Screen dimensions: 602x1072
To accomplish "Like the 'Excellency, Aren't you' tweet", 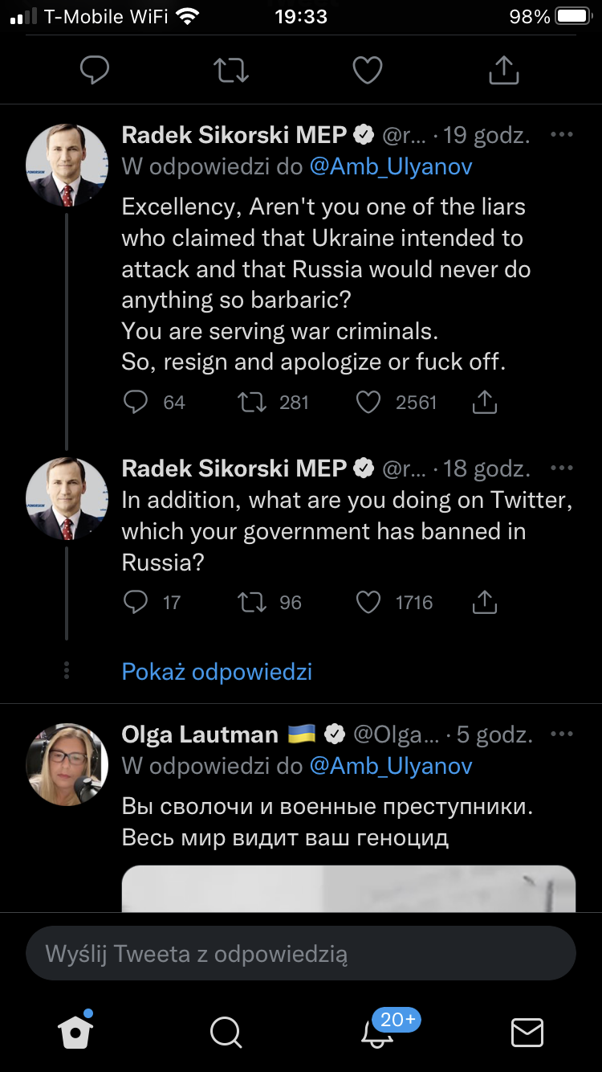I will coord(368,402).
